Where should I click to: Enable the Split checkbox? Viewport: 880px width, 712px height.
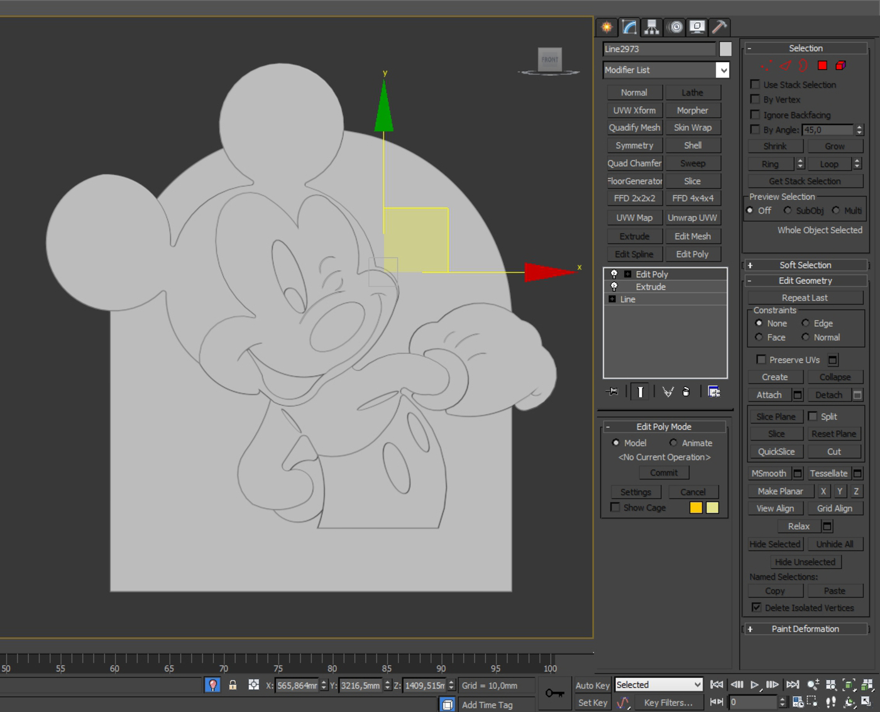[x=813, y=416]
